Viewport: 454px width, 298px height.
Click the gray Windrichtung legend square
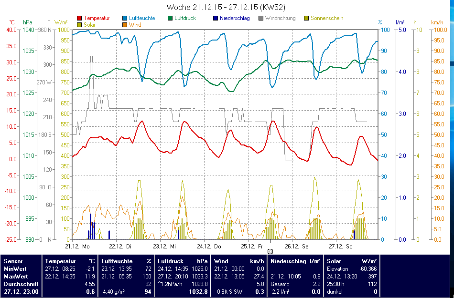tap(261, 19)
